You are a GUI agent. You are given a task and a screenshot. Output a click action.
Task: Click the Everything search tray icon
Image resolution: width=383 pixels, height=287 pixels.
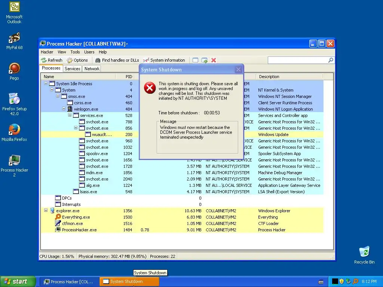tap(355, 281)
